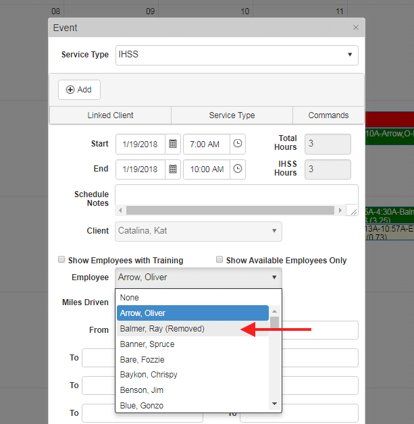Enable Show Employees with Training

click(x=62, y=260)
